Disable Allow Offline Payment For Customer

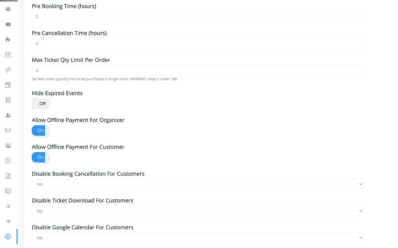40,157
